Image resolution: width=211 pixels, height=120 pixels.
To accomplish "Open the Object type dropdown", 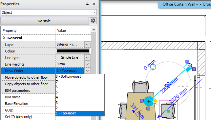I will [94, 12].
